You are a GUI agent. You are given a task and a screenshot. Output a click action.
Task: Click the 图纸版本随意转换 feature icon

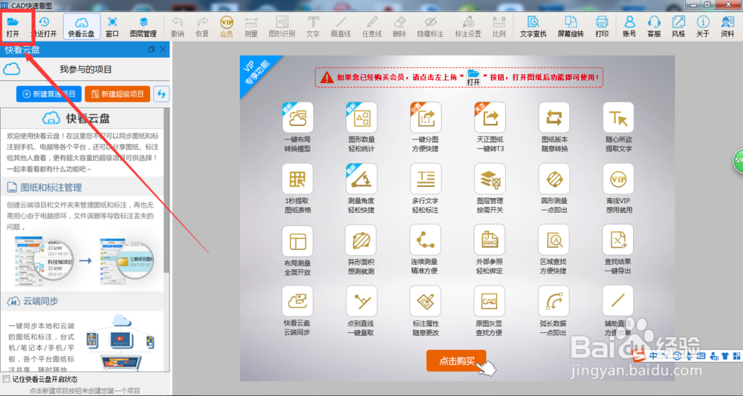pos(554,117)
